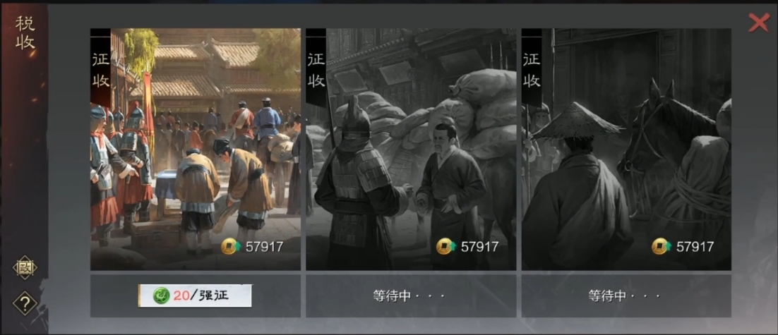Select the grayscale soldier and merchant thumbnail
The image size is (778, 335).
point(411,150)
